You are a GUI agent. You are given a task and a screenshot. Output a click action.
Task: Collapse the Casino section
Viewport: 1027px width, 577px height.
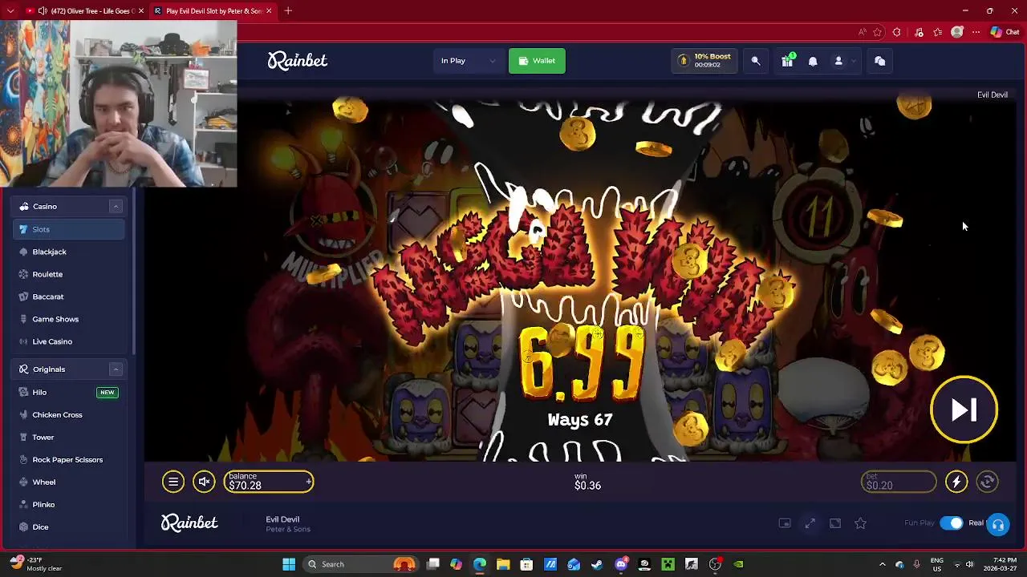(x=116, y=207)
